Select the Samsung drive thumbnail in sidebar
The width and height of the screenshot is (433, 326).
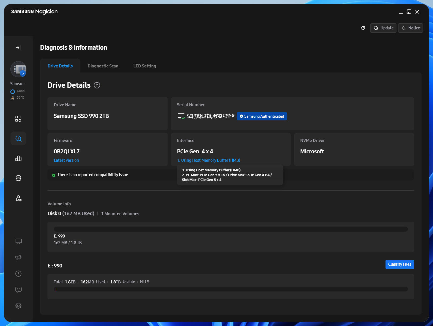click(x=18, y=69)
